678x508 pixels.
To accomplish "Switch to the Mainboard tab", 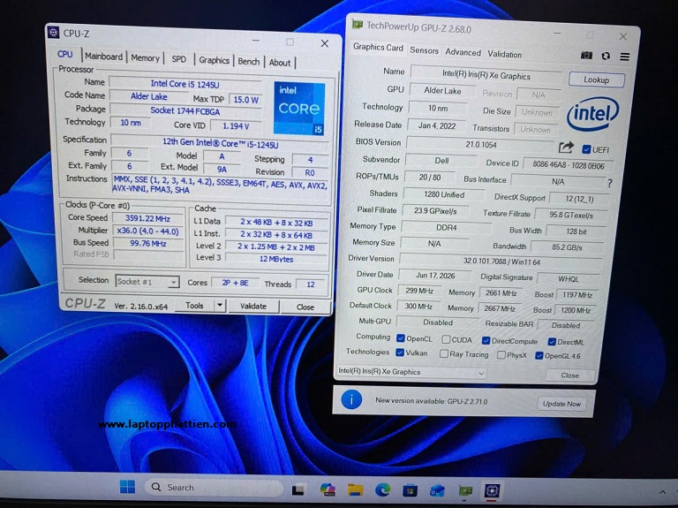I will [x=103, y=57].
